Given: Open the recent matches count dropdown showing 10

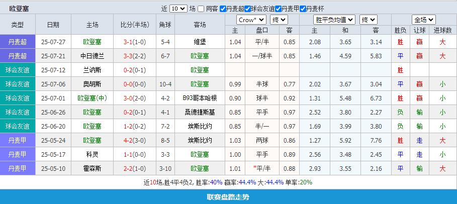Looking at the screenshot, I should point(178,9).
